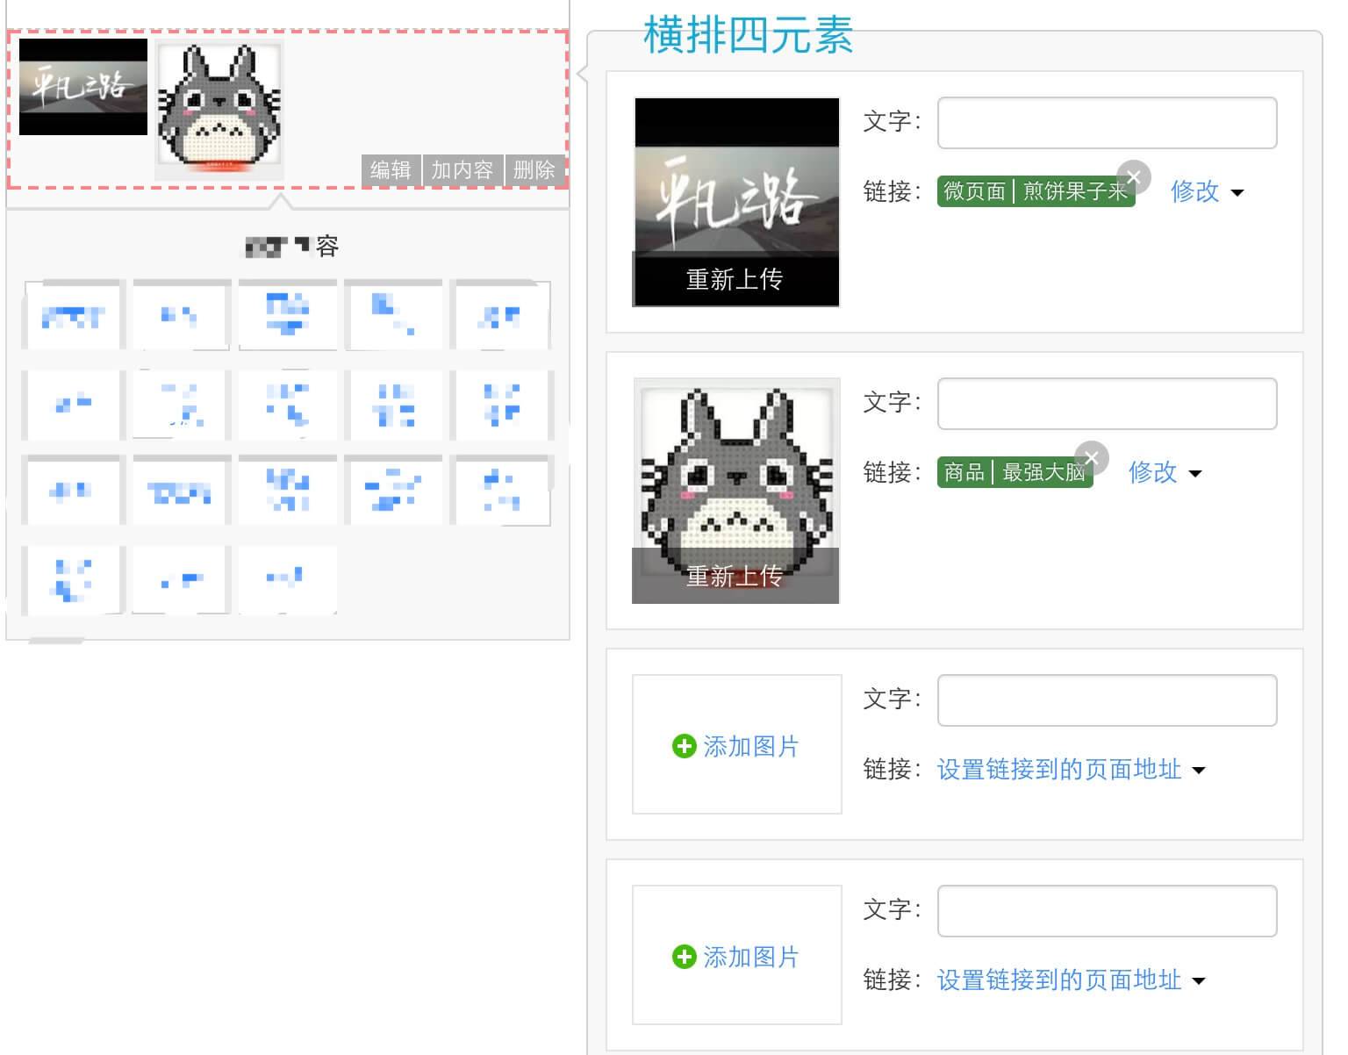Click 添加图片 link in third element
Viewport: 1348px width, 1055px height.
click(x=750, y=746)
